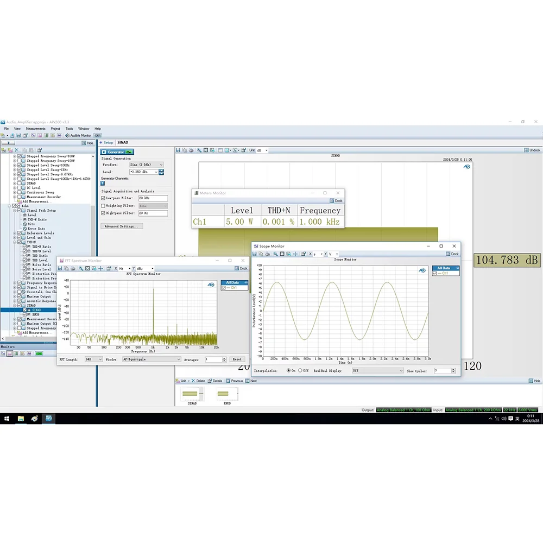Open Window AP-Equiripple dropdown
The width and height of the screenshot is (543, 543).
(x=151, y=359)
